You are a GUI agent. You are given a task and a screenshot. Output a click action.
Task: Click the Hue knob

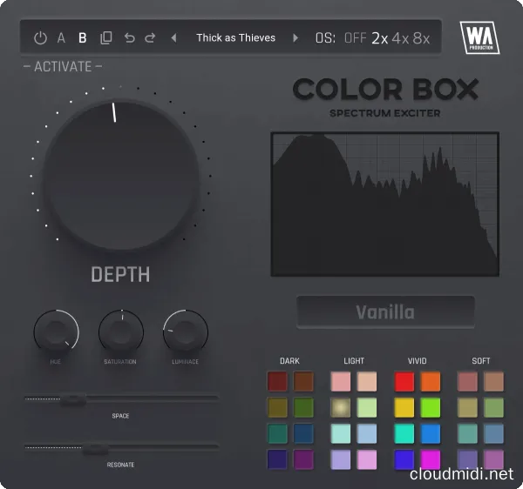point(55,332)
